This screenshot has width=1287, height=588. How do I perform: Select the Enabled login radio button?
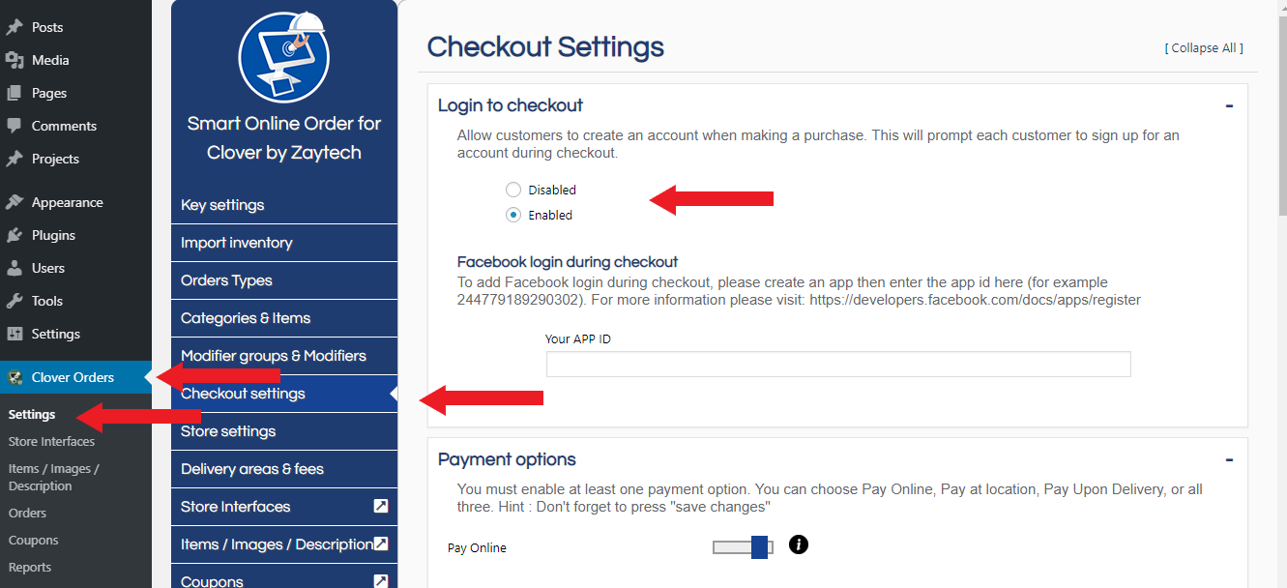click(x=513, y=215)
